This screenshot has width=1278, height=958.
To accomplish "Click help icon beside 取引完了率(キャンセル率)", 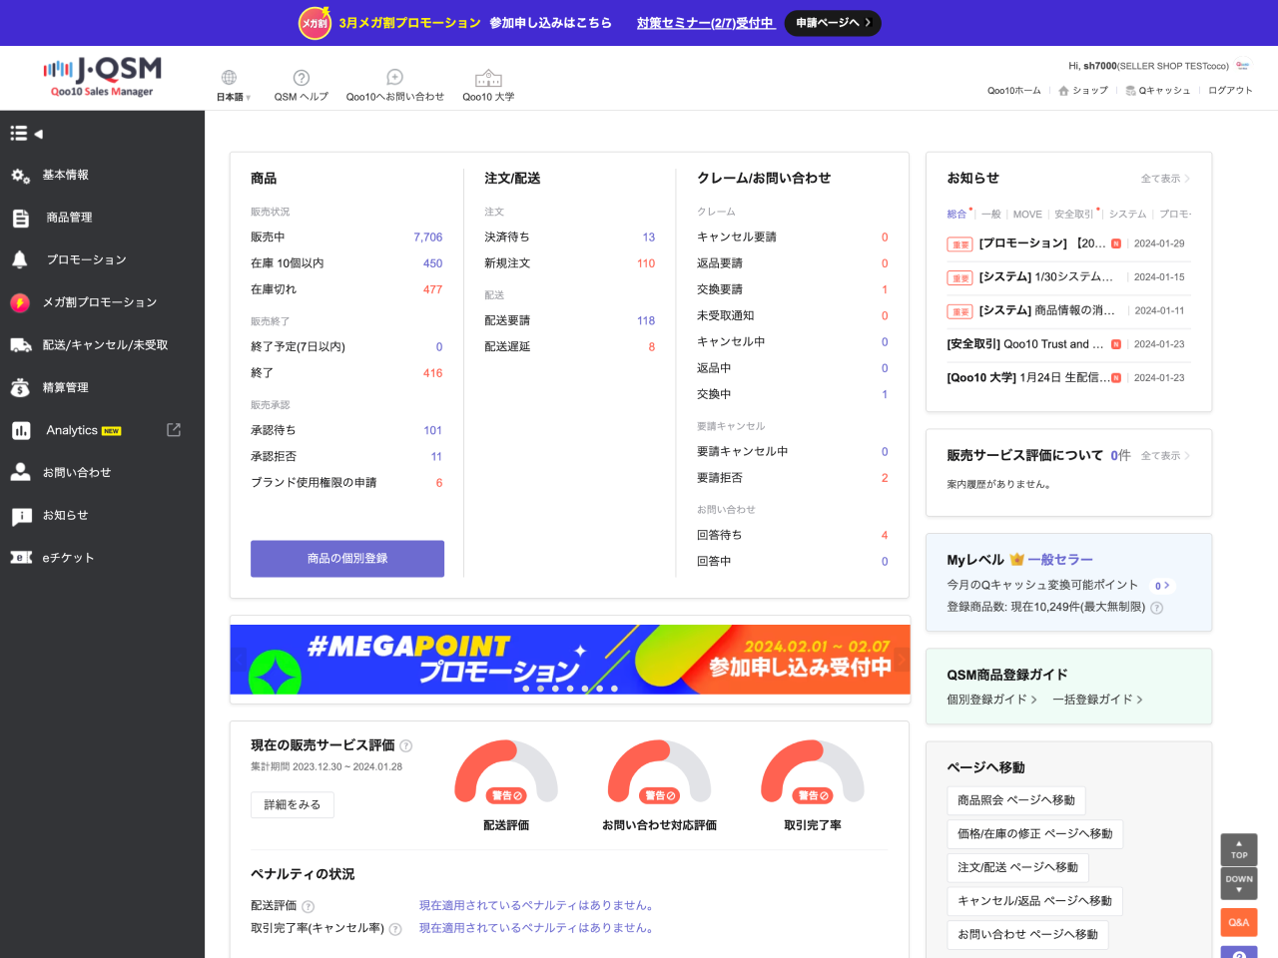I will click(x=395, y=929).
